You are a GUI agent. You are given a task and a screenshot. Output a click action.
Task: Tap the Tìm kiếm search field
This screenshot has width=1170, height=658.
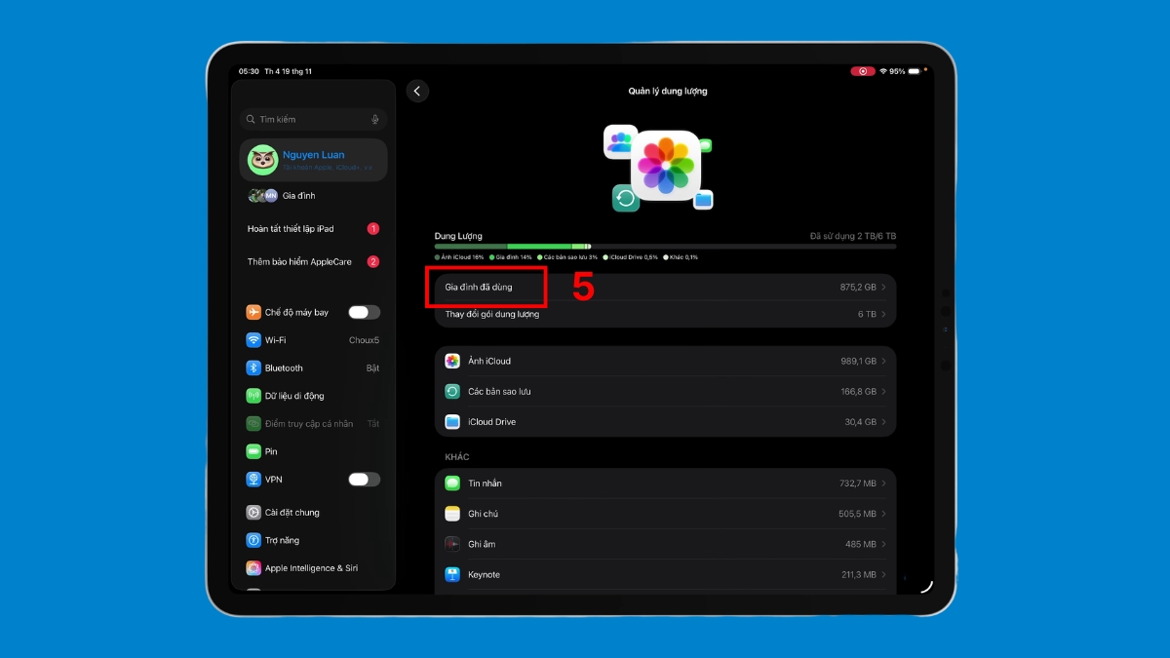(x=313, y=119)
